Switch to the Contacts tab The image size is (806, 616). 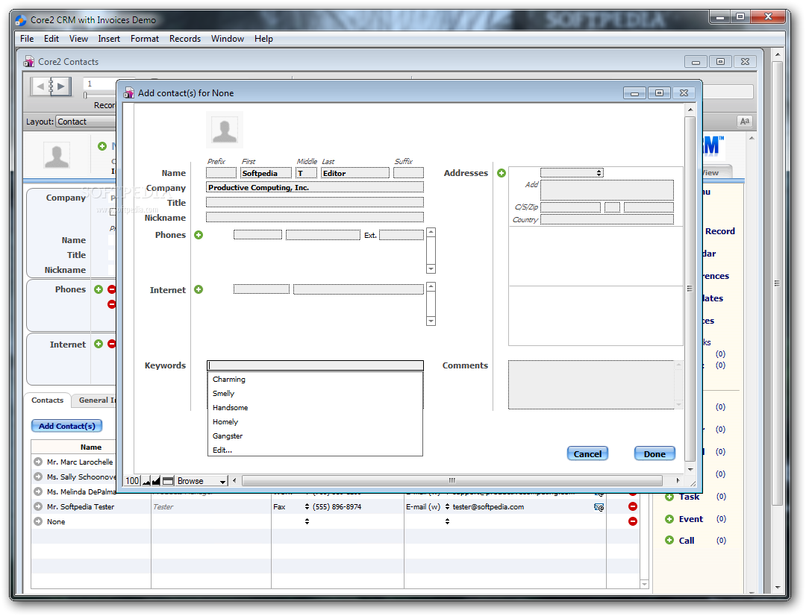(x=47, y=400)
